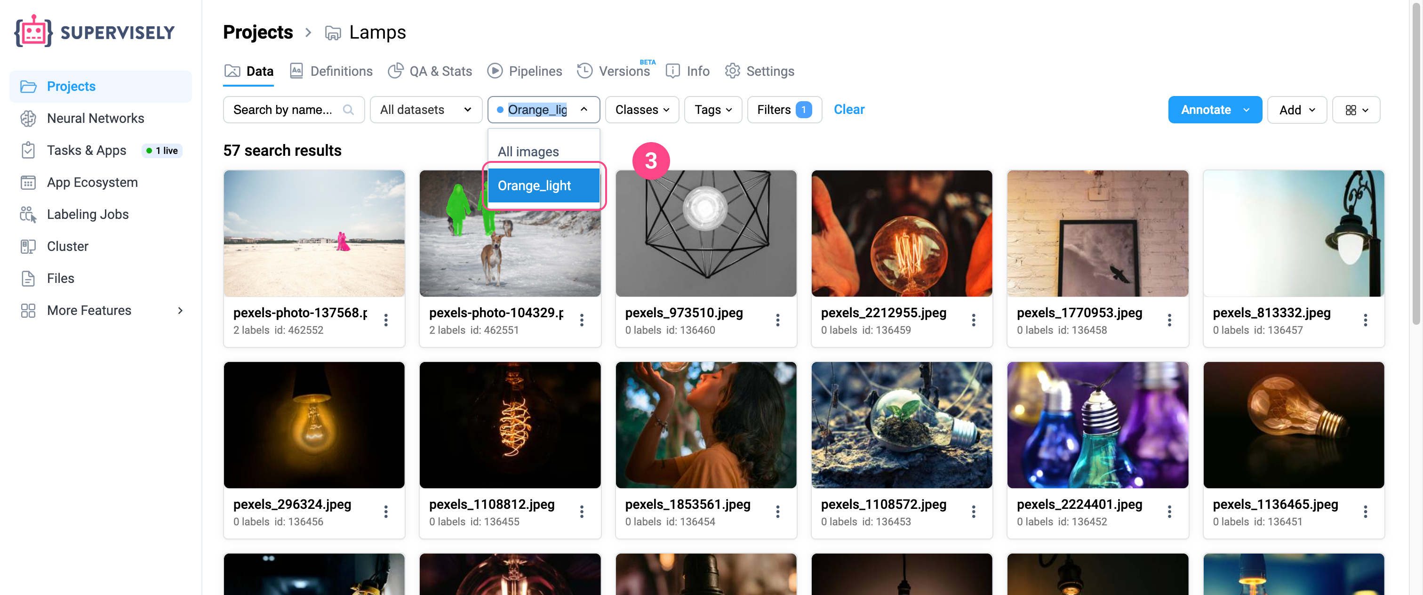The width and height of the screenshot is (1423, 595).
Task: Open more options for pexels_1108812.jpeg
Action: point(582,512)
